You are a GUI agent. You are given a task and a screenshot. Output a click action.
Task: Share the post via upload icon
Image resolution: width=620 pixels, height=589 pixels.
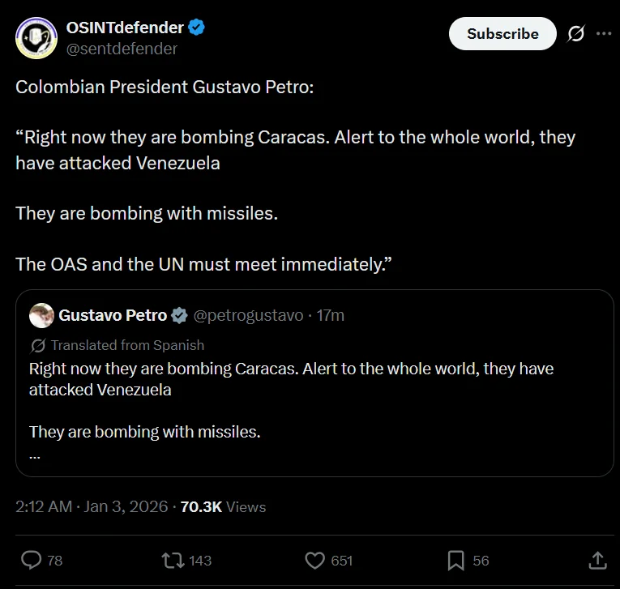(x=596, y=560)
